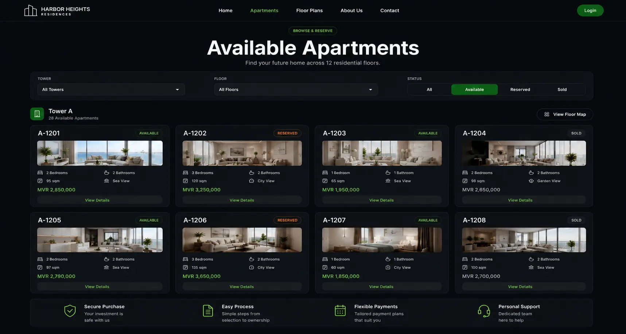626x334 pixels.
Task: Click the Easy Process document icon
Action: [x=208, y=311]
